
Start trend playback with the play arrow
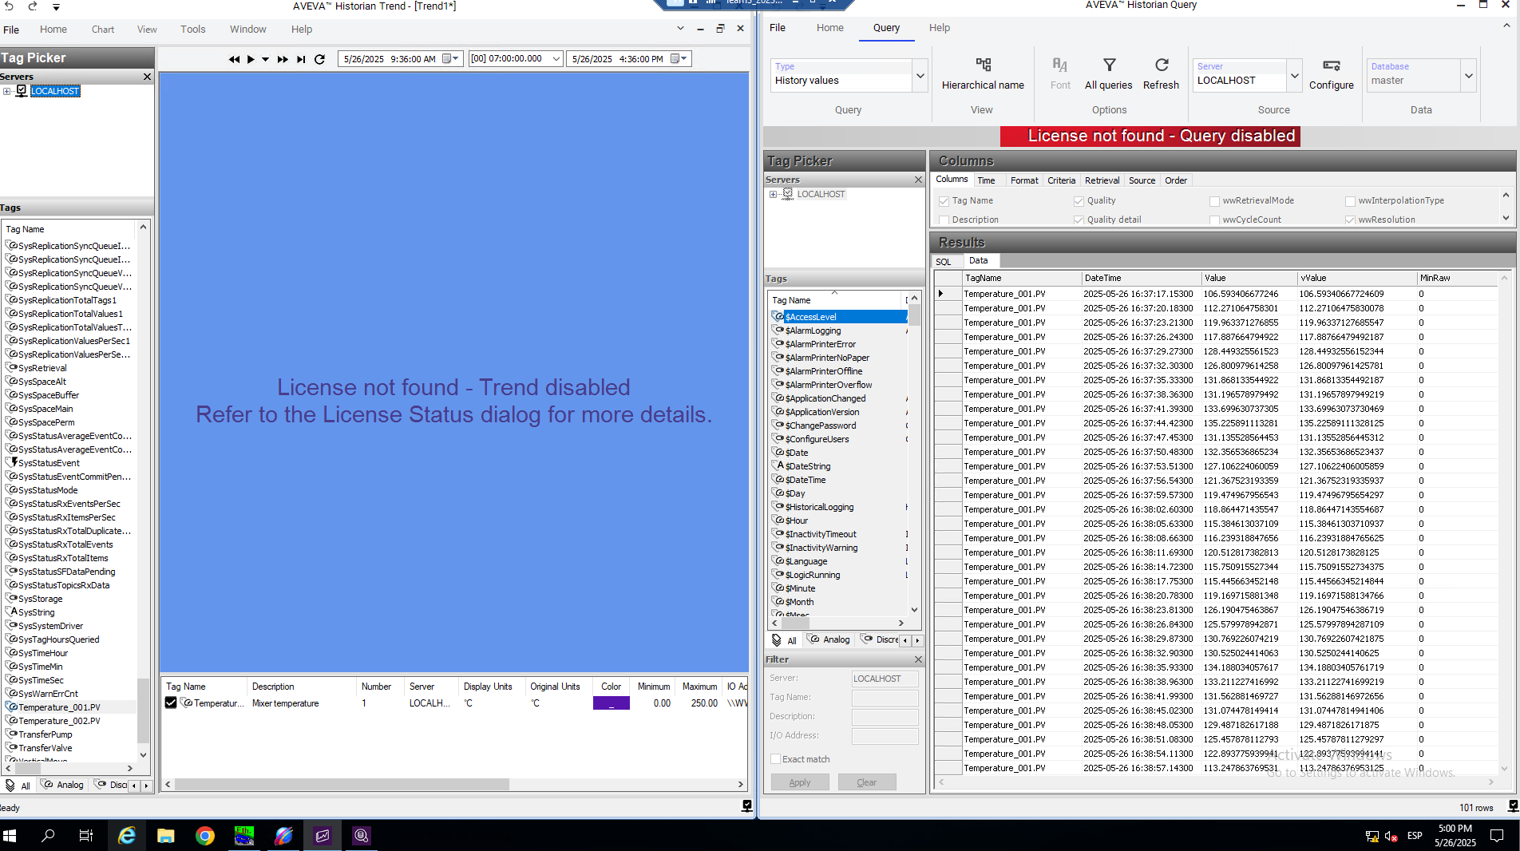[x=251, y=59]
